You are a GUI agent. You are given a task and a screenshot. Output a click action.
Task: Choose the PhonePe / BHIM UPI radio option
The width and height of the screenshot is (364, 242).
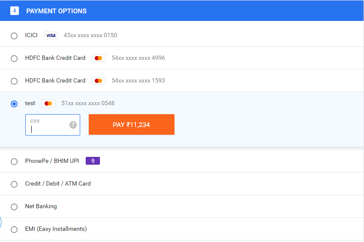click(14, 162)
